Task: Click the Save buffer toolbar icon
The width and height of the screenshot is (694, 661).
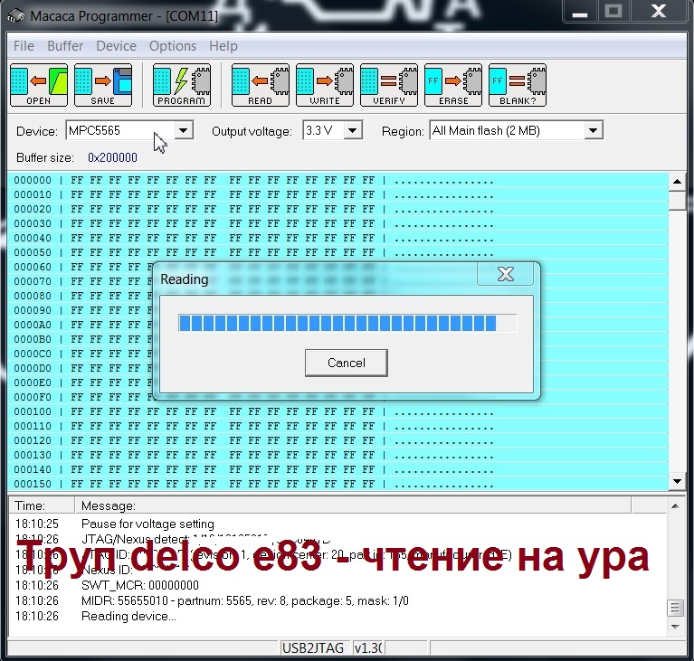Action: coord(103,85)
